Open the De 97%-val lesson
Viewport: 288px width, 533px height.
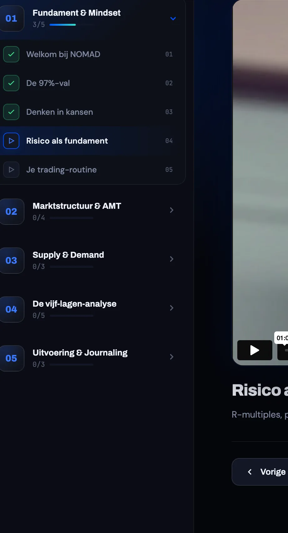click(x=93, y=83)
